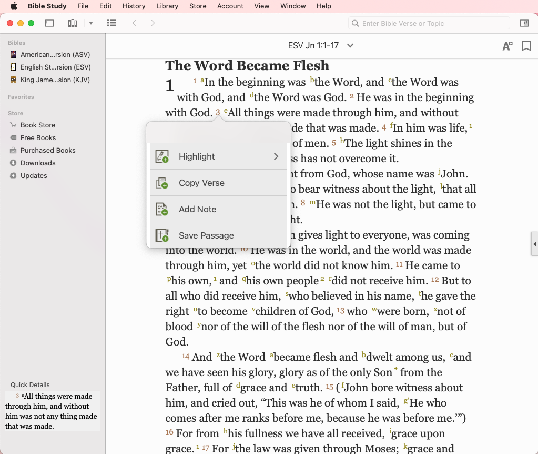Toggle the left sidebar panel

(x=49, y=23)
